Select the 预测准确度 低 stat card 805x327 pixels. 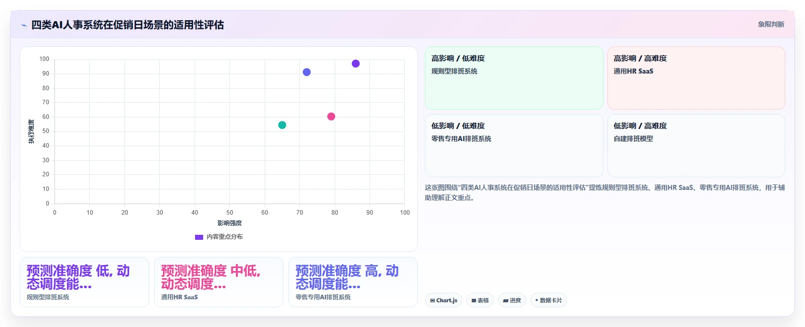[84, 282]
